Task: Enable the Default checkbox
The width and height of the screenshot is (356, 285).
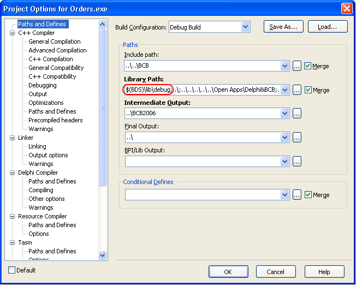Action: click(x=12, y=270)
